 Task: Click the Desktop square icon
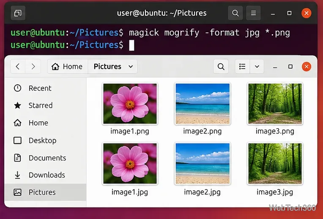point(17,141)
